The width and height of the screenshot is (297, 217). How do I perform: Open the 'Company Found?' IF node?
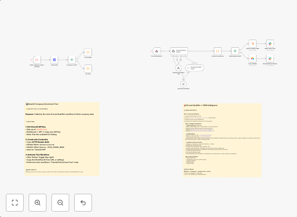[72, 60]
